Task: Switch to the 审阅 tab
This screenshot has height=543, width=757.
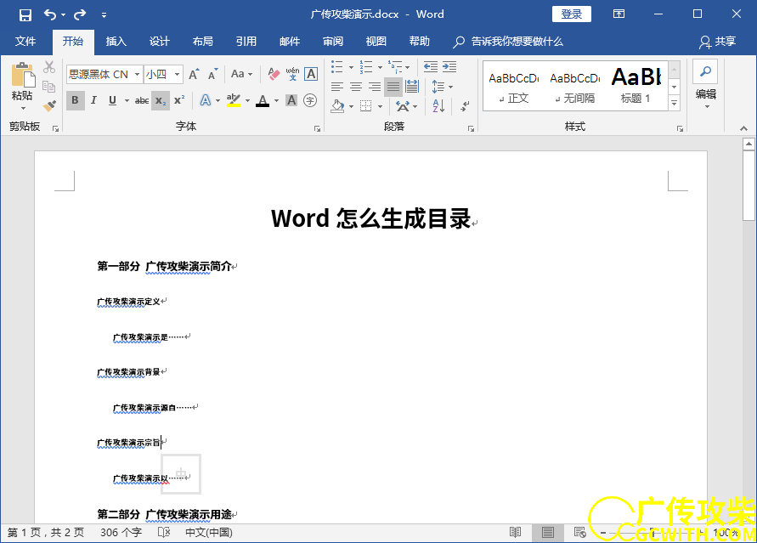Action: 333,42
